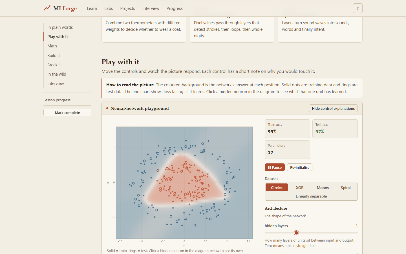
Task: Open In the wild in the sidebar
Action: (x=57, y=74)
